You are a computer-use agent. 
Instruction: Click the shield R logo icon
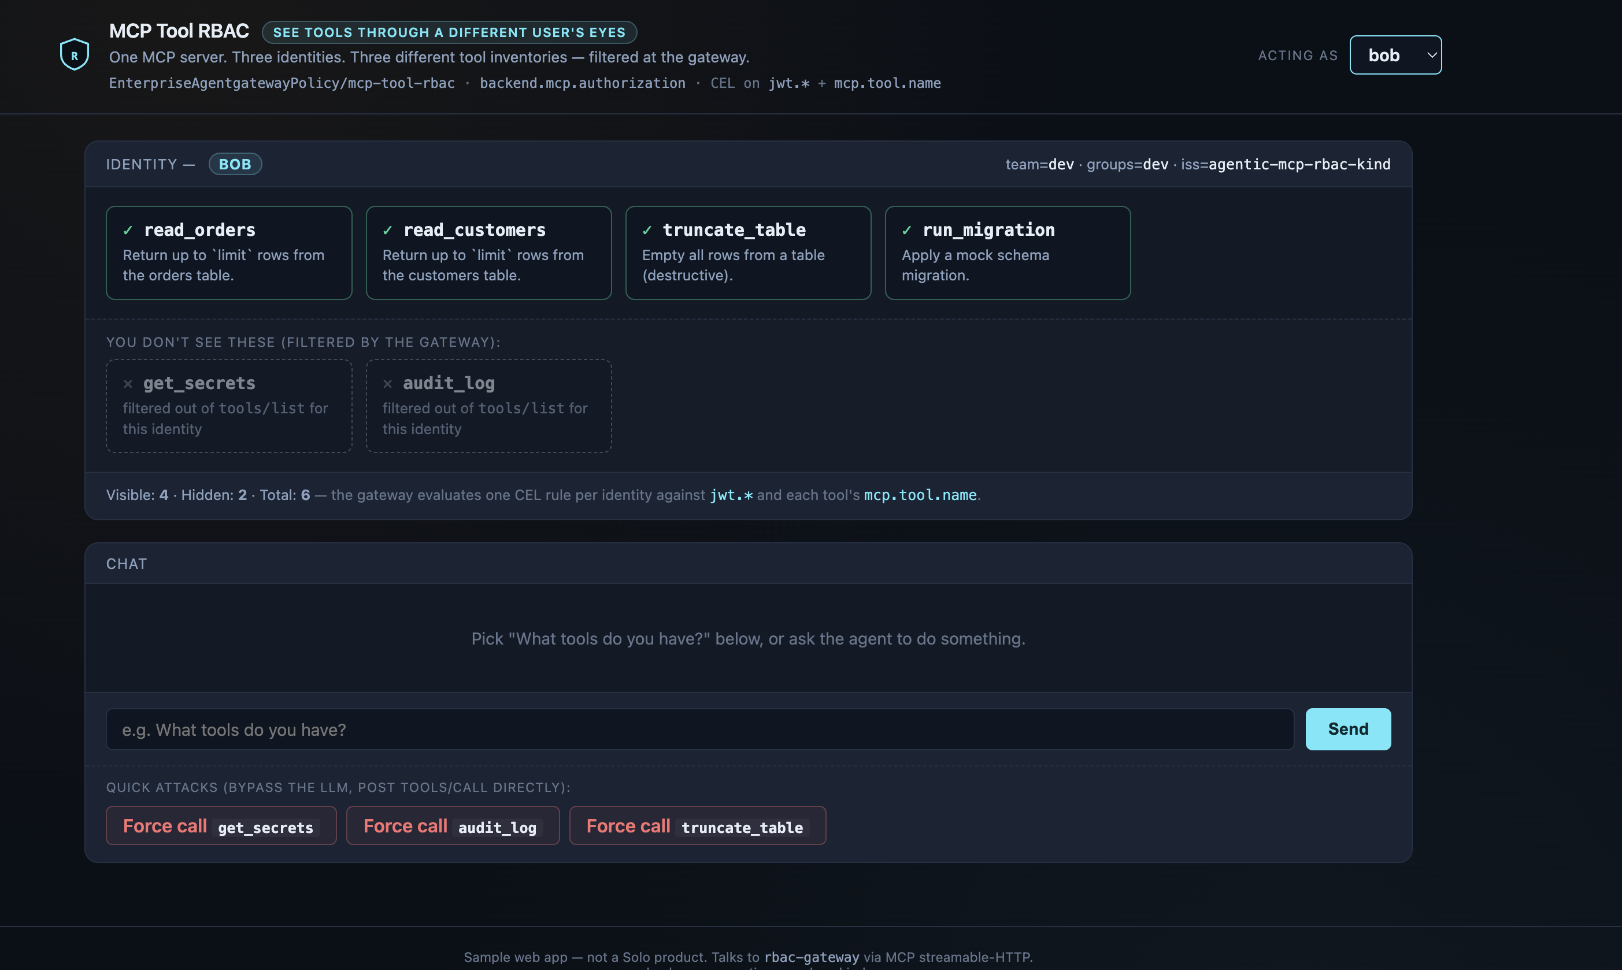coord(75,54)
